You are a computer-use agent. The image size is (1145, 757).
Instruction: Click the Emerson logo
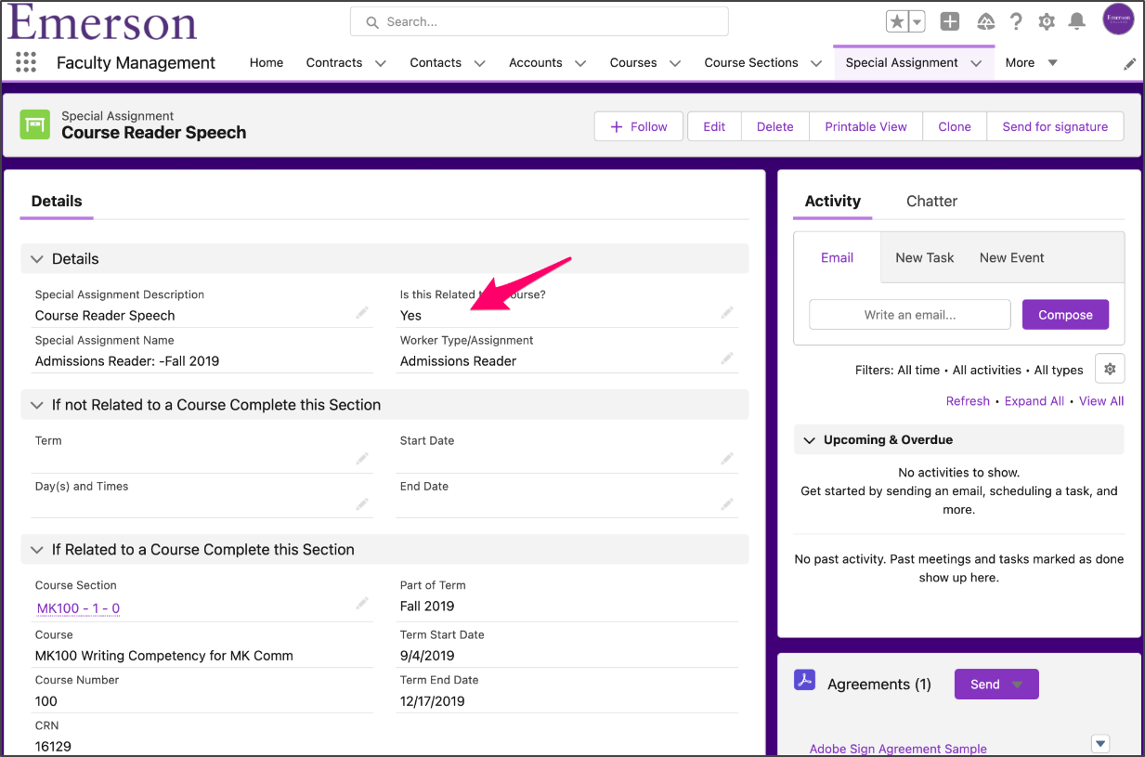(x=103, y=21)
